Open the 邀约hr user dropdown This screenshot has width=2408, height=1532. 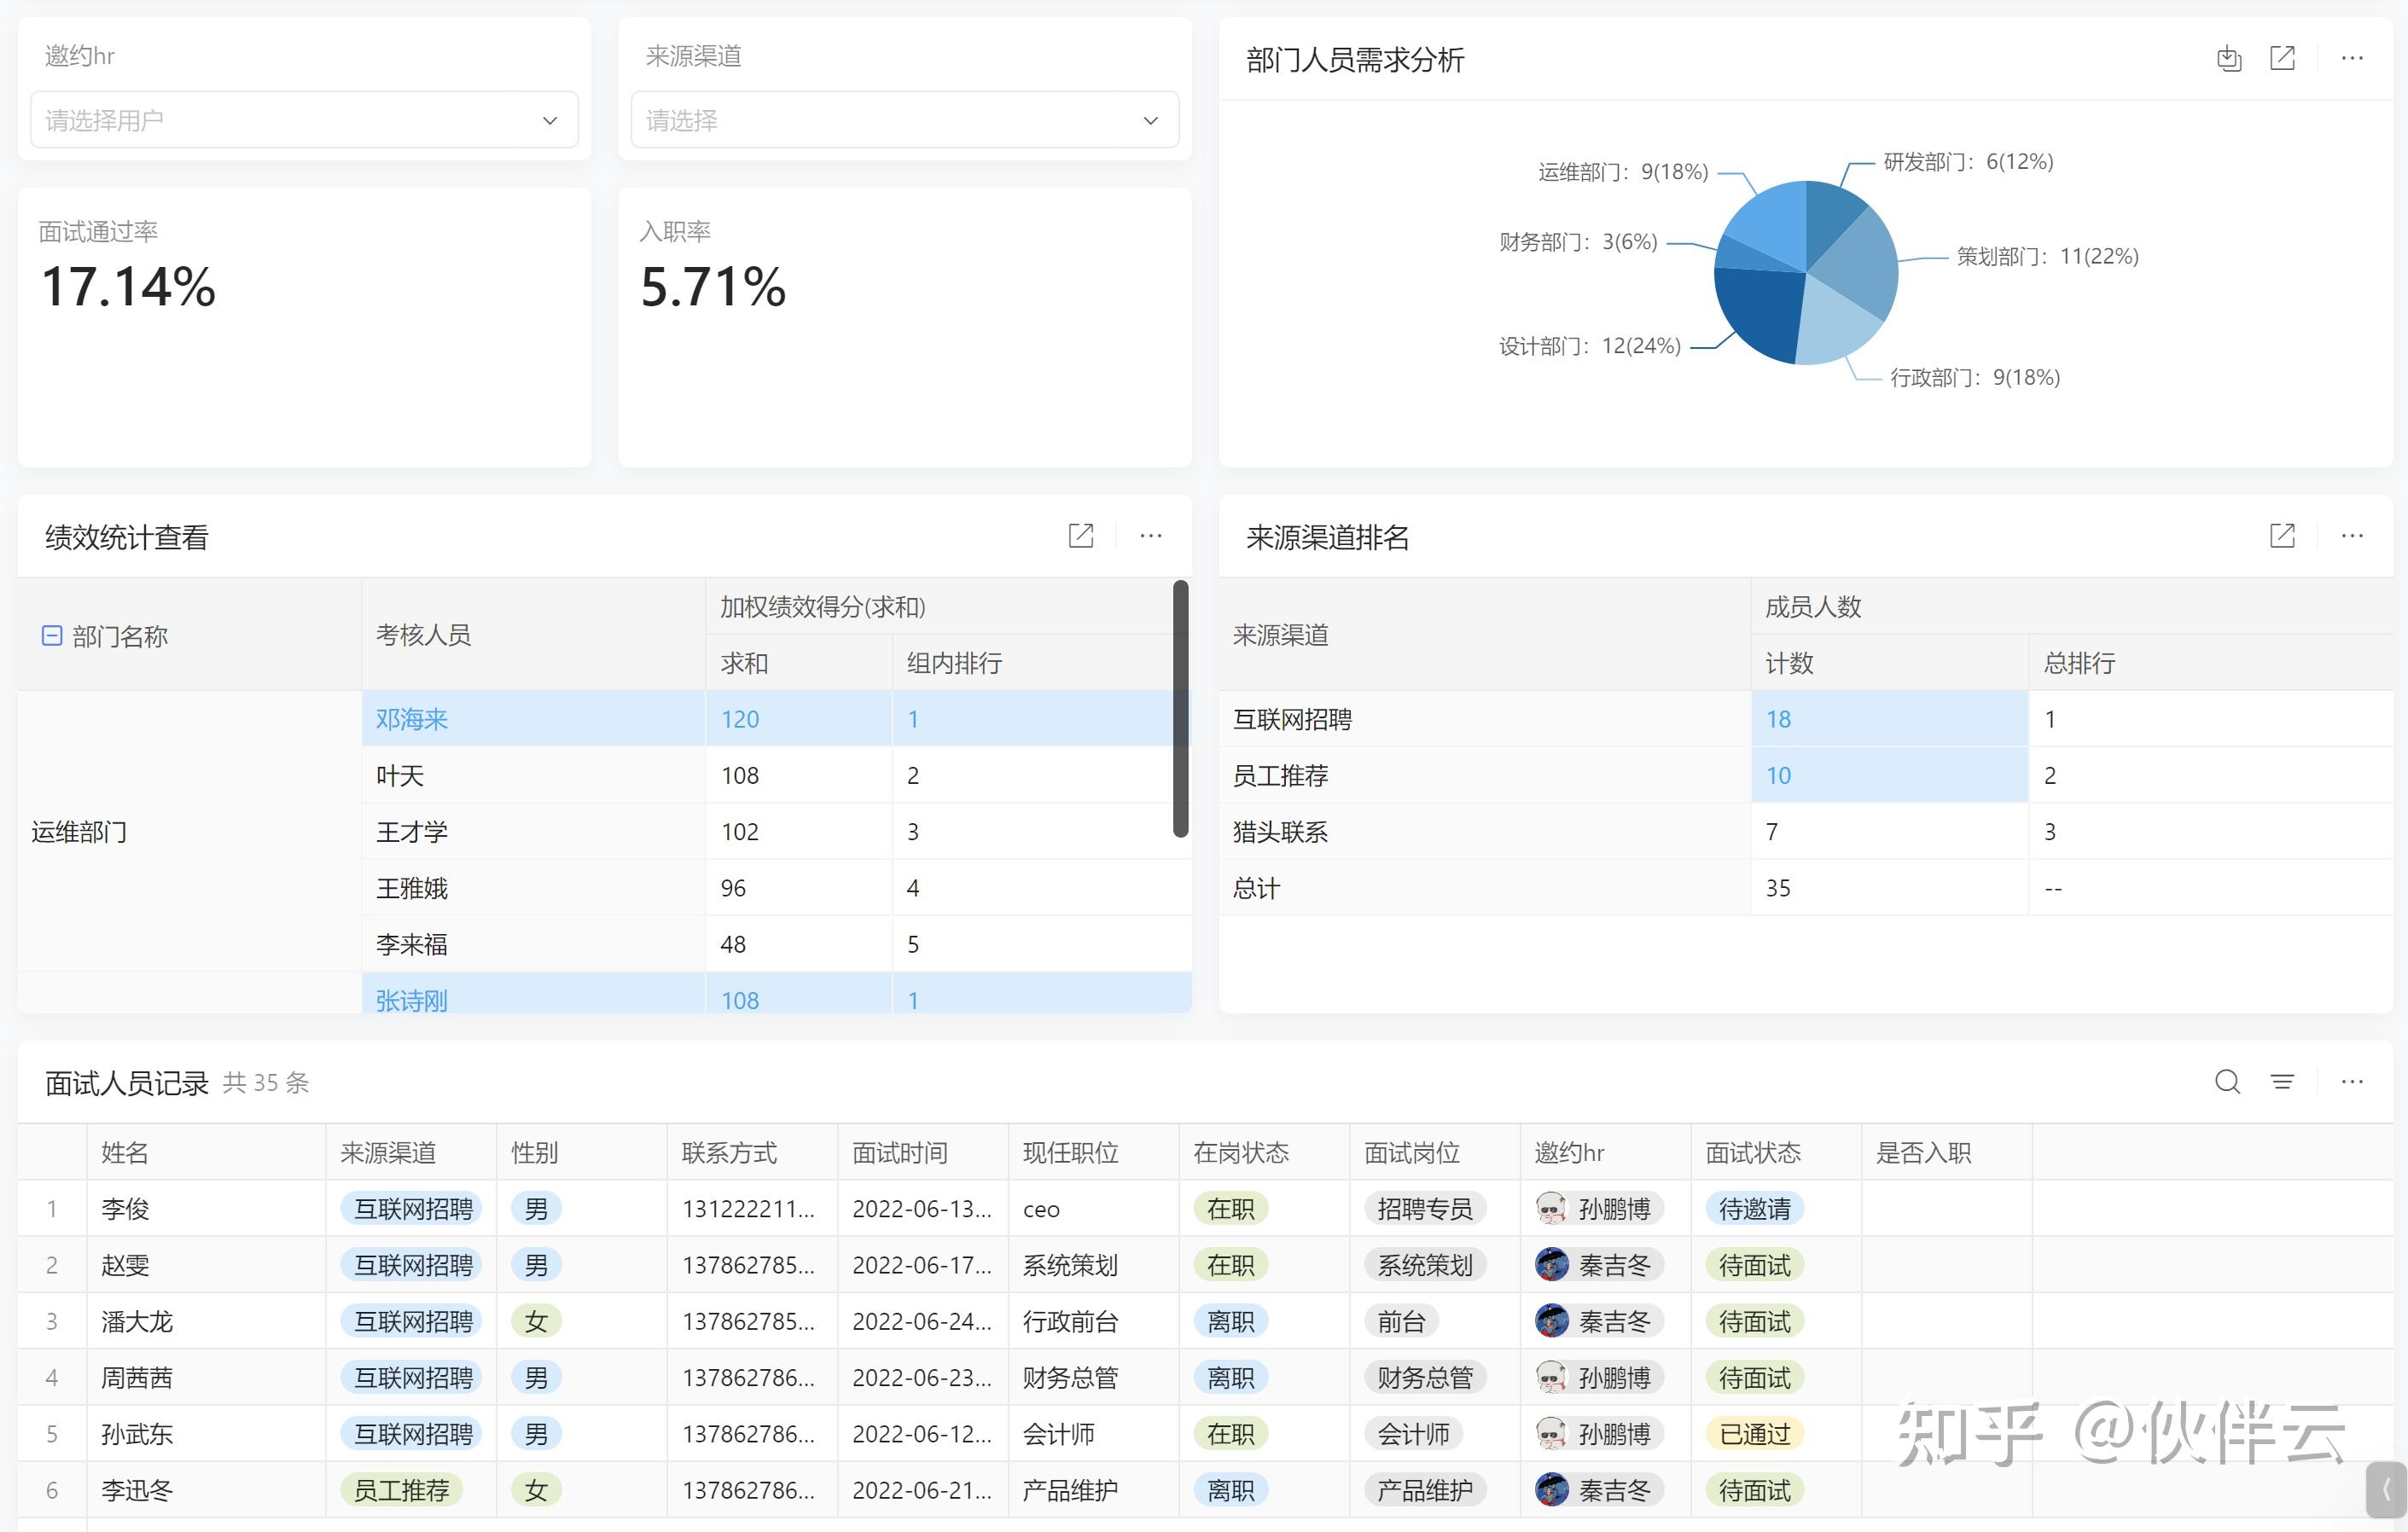(x=304, y=120)
